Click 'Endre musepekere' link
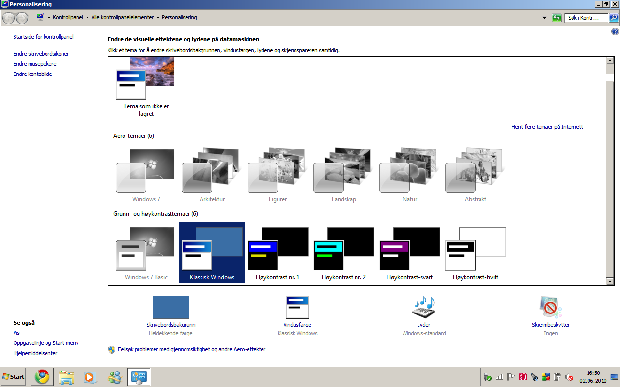This screenshot has width=620, height=387. click(35, 64)
